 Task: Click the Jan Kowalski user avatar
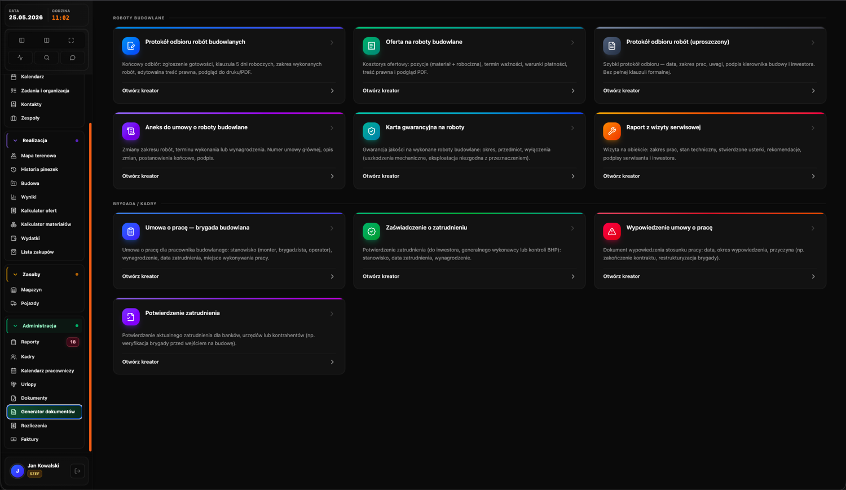click(x=17, y=471)
